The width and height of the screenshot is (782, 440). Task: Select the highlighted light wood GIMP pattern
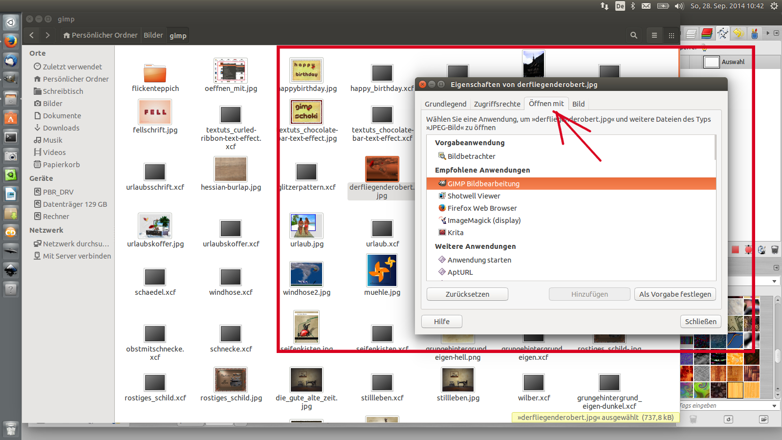point(735,390)
